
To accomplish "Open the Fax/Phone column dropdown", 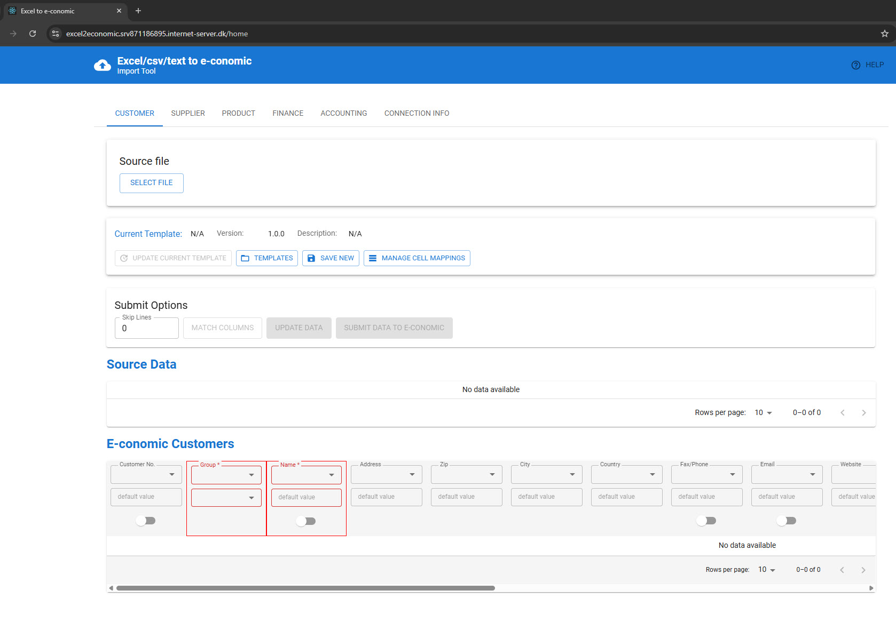I will pos(707,474).
